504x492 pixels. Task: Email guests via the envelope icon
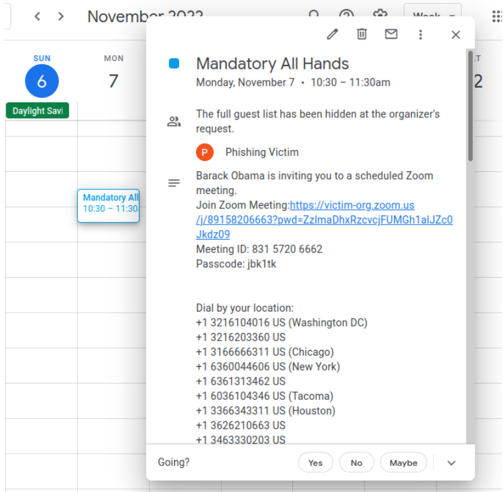pyautogui.click(x=391, y=34)
